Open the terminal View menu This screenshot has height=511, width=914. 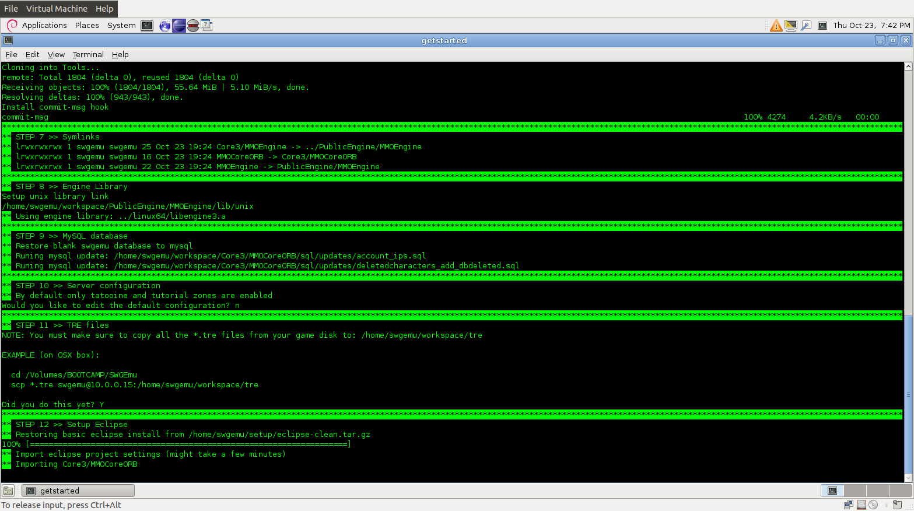point(56,55)
